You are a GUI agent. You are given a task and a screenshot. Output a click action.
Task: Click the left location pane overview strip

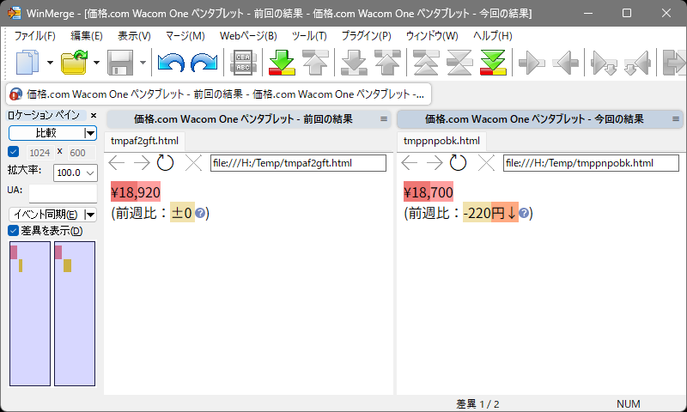[30, 313]
